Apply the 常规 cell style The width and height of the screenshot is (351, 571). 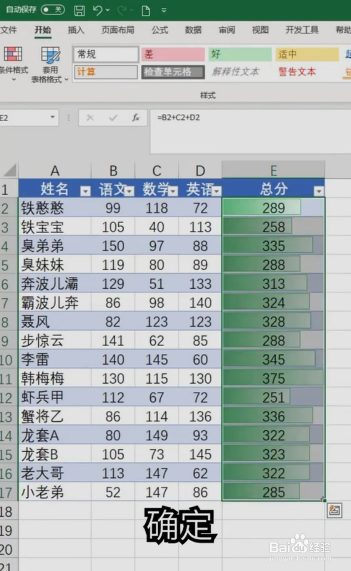pyautogui.click(x=106, y=54)
